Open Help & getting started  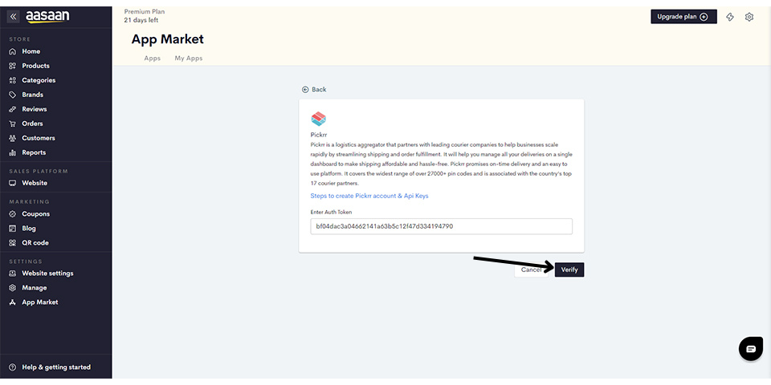(x=56, y=367)
